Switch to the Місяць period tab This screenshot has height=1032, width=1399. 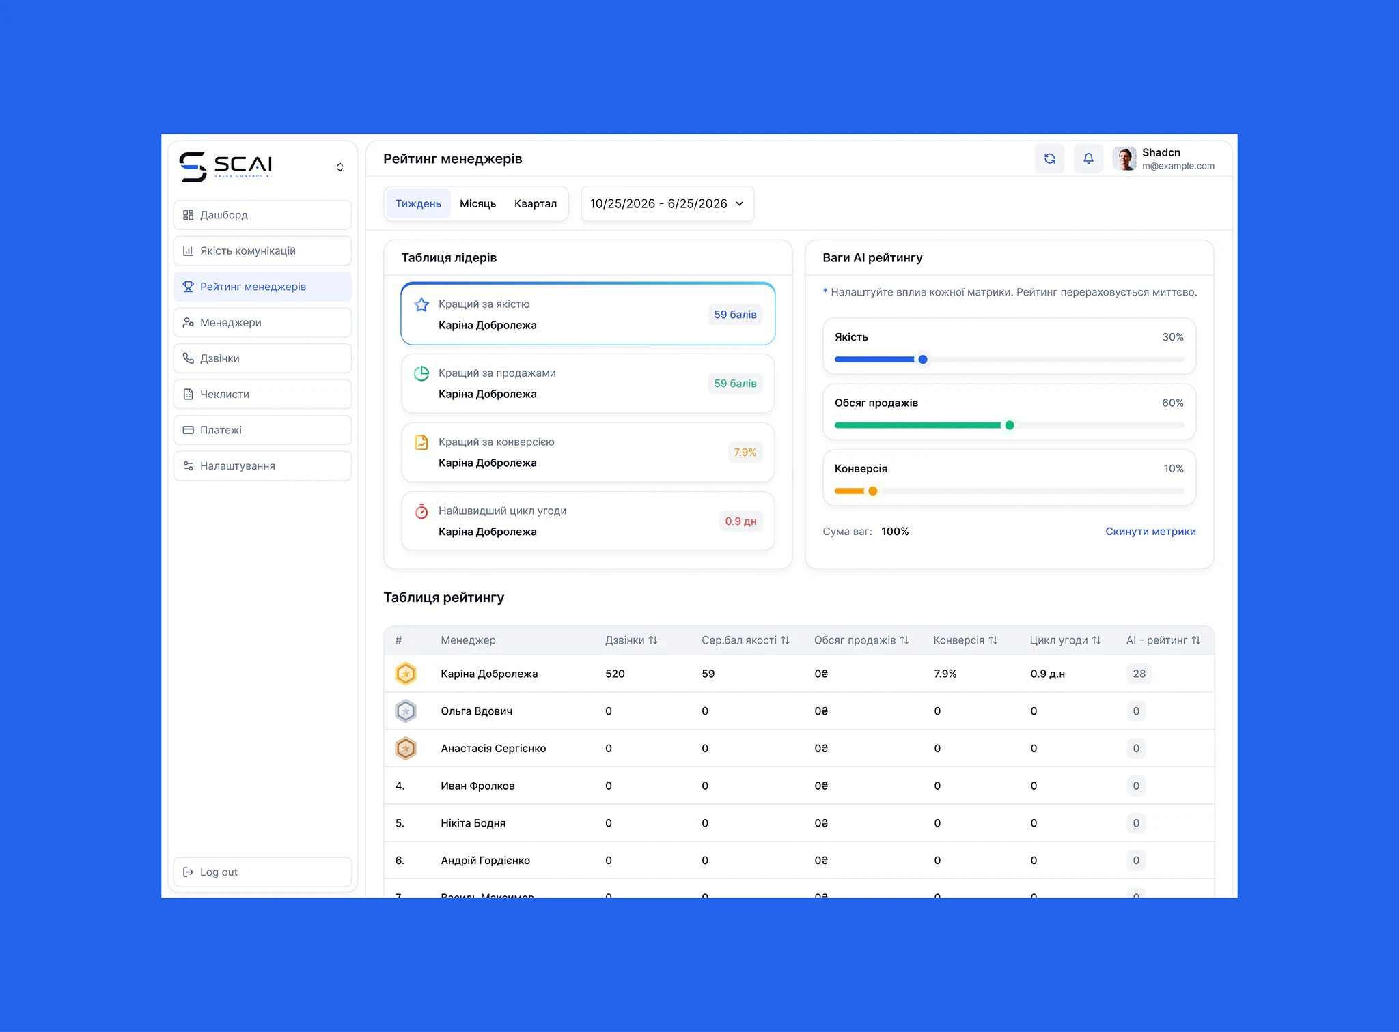(x=477, y=204)
